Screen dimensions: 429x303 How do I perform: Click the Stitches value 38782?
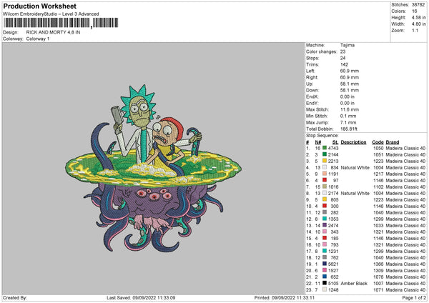pos(418,5)
